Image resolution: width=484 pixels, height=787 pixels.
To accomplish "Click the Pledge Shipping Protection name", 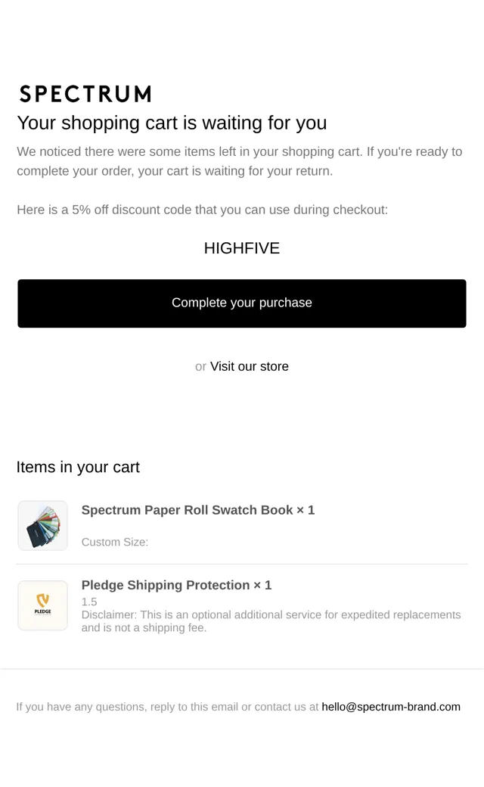I will tap(166, 585).
